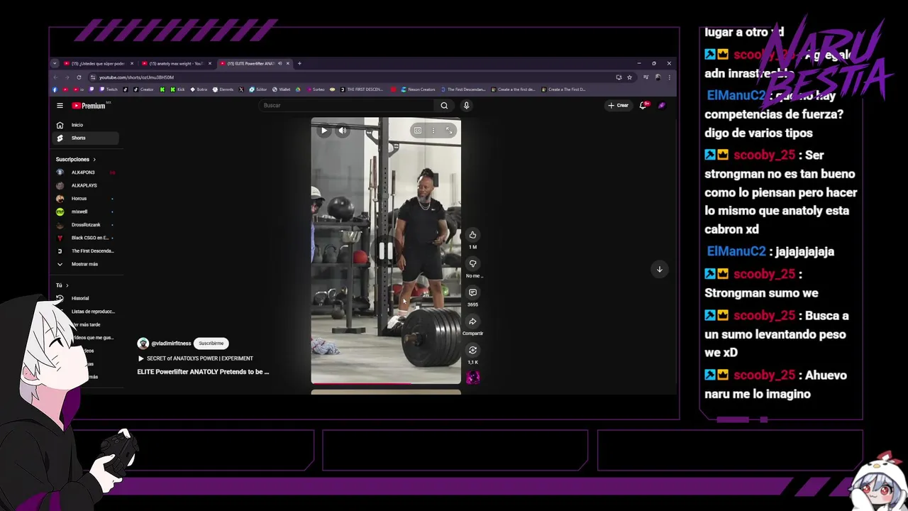Image resolution: width=908 pixels, height=511 pixels.
Task: Open the remix icon below Compartir
Action: (472, 350)
